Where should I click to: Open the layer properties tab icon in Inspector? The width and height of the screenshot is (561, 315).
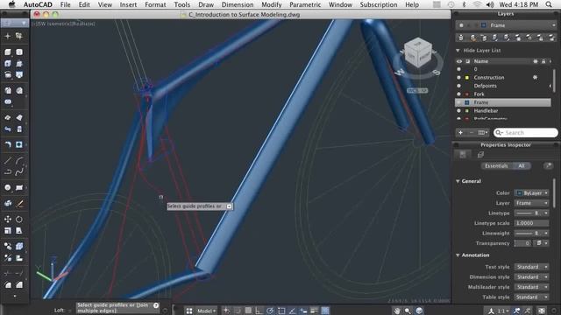click(x=480, y=154)
